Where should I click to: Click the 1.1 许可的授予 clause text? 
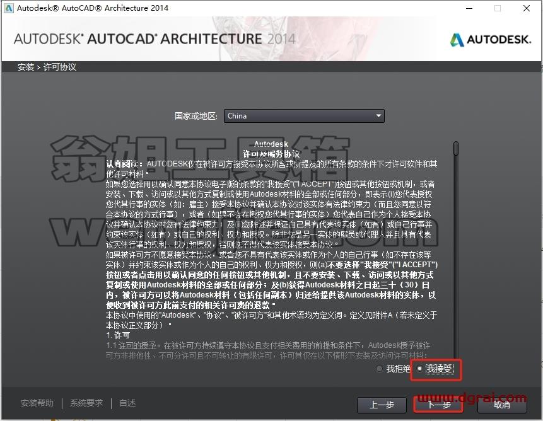tap(131, 345)
